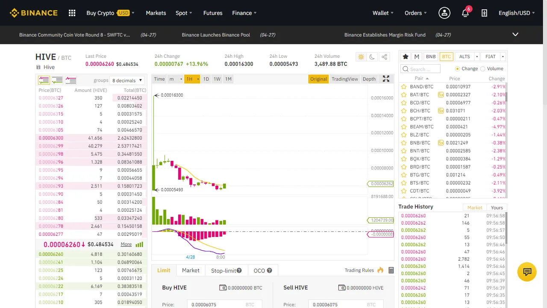The width and height of the screenshot is (547, 308).
Task: Click the flame fee icon beside Trading Rules
Action: click(380, 270)
